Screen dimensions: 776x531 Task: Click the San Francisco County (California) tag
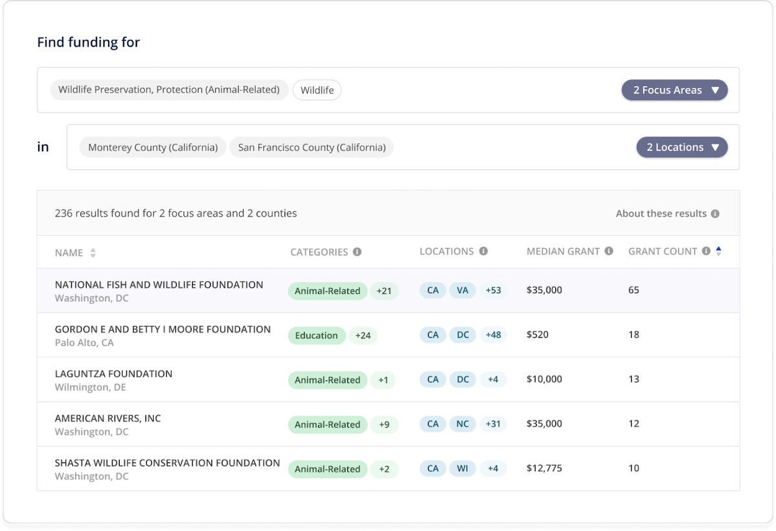(x=311, y=147)
